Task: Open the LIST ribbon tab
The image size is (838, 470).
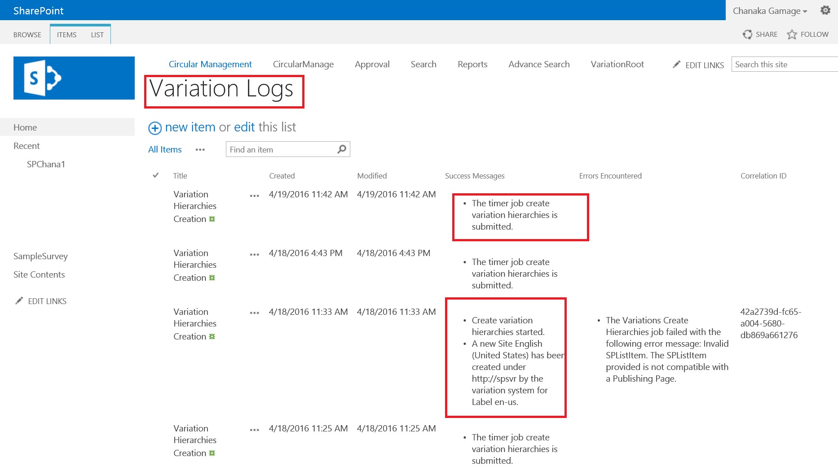Action: point(97,35)
